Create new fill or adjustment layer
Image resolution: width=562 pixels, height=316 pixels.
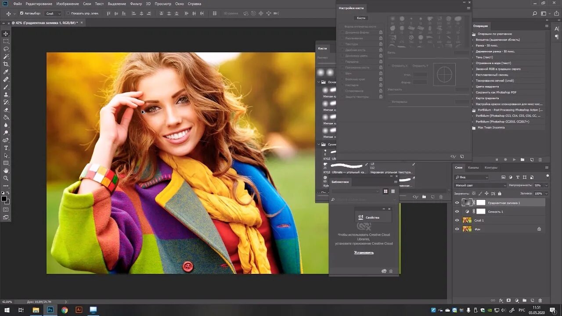pos(516,301)
